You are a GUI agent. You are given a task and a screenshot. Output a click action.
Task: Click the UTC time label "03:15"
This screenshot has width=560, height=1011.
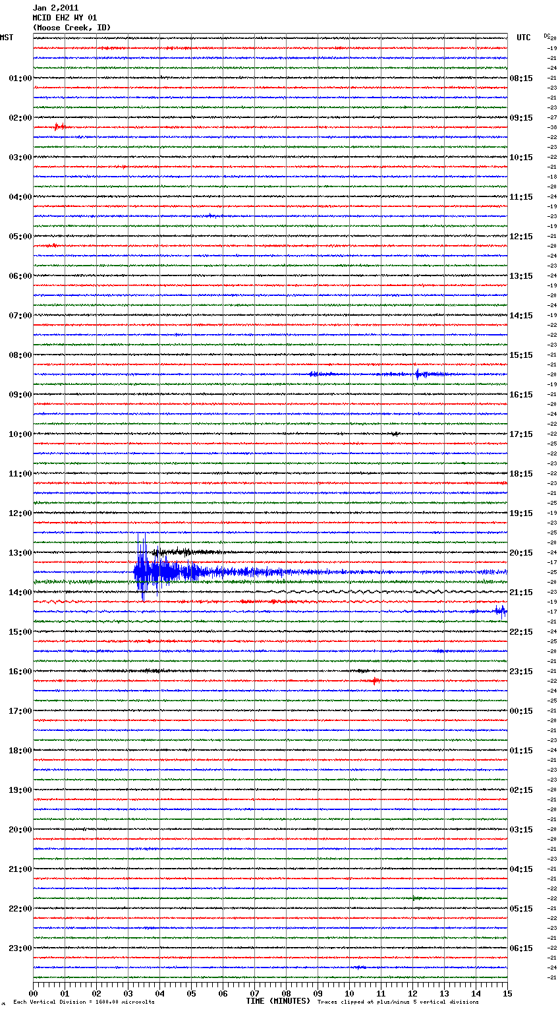pyautogui.click(x=521, y=830)
